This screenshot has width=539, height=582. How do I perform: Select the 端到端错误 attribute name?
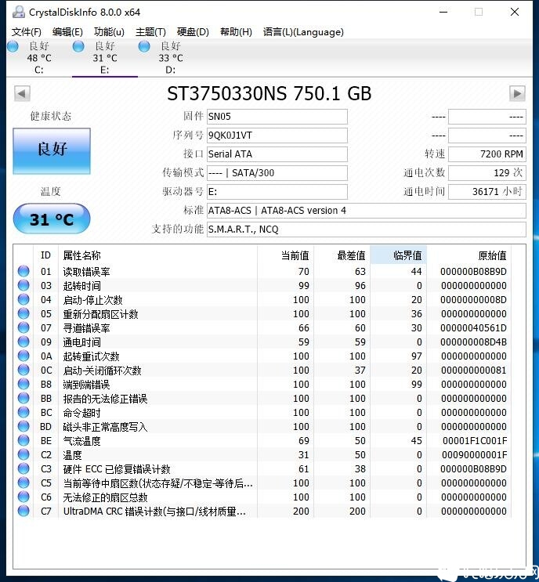86,385
